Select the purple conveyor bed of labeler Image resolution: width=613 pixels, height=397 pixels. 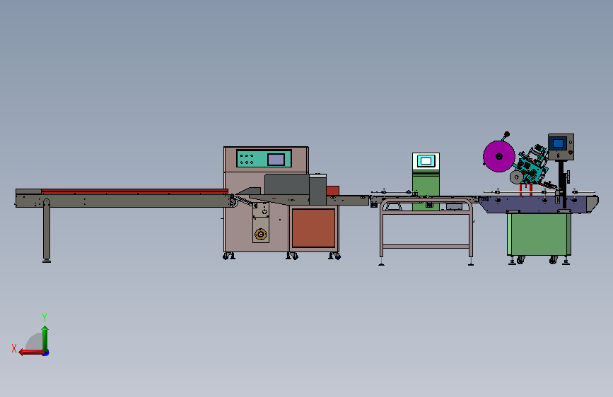(539, 204)
